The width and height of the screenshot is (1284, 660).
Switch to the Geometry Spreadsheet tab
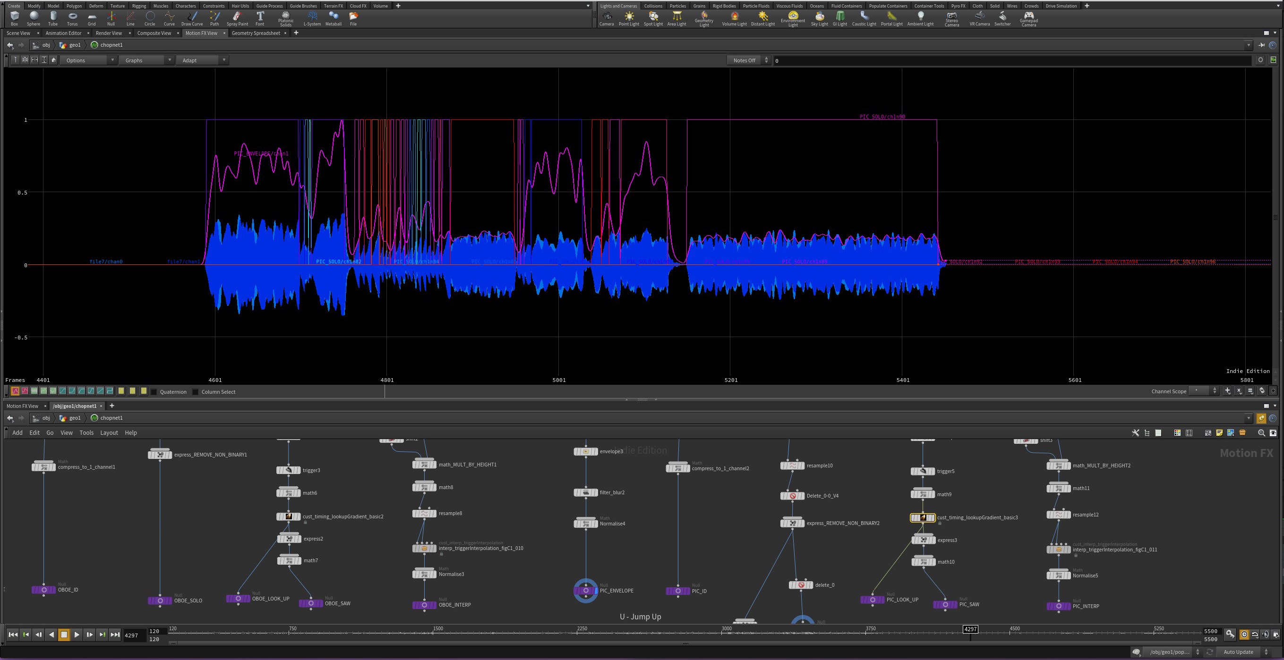(256, 34)
